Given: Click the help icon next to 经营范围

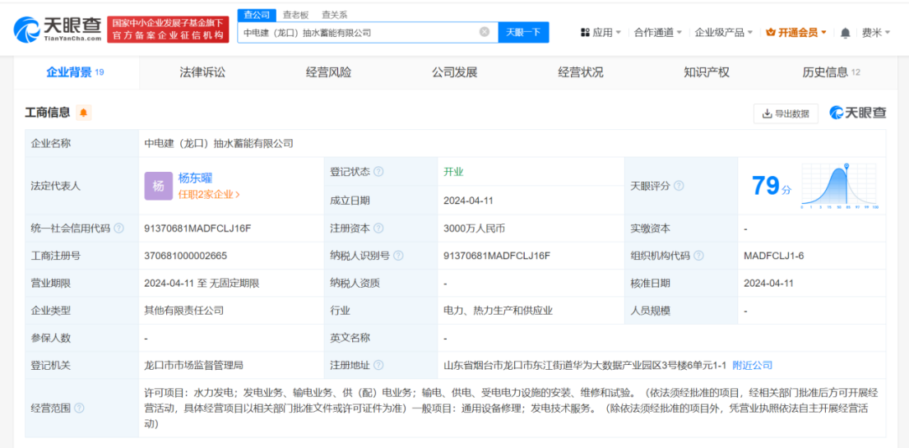Looking at the screenshot, I should (80, 408).
